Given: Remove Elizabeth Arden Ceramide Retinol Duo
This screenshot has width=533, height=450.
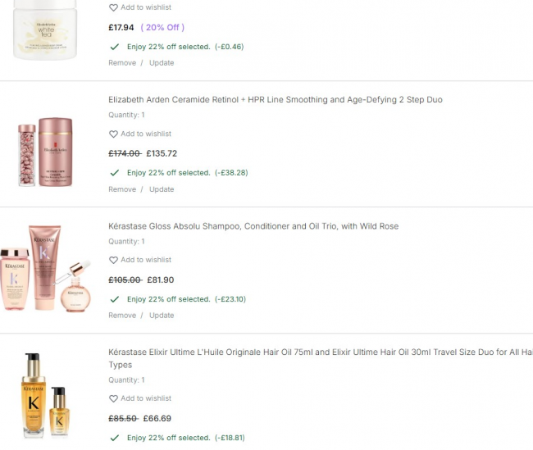Looking at the screenshot, I should click(x=122, y=189).
